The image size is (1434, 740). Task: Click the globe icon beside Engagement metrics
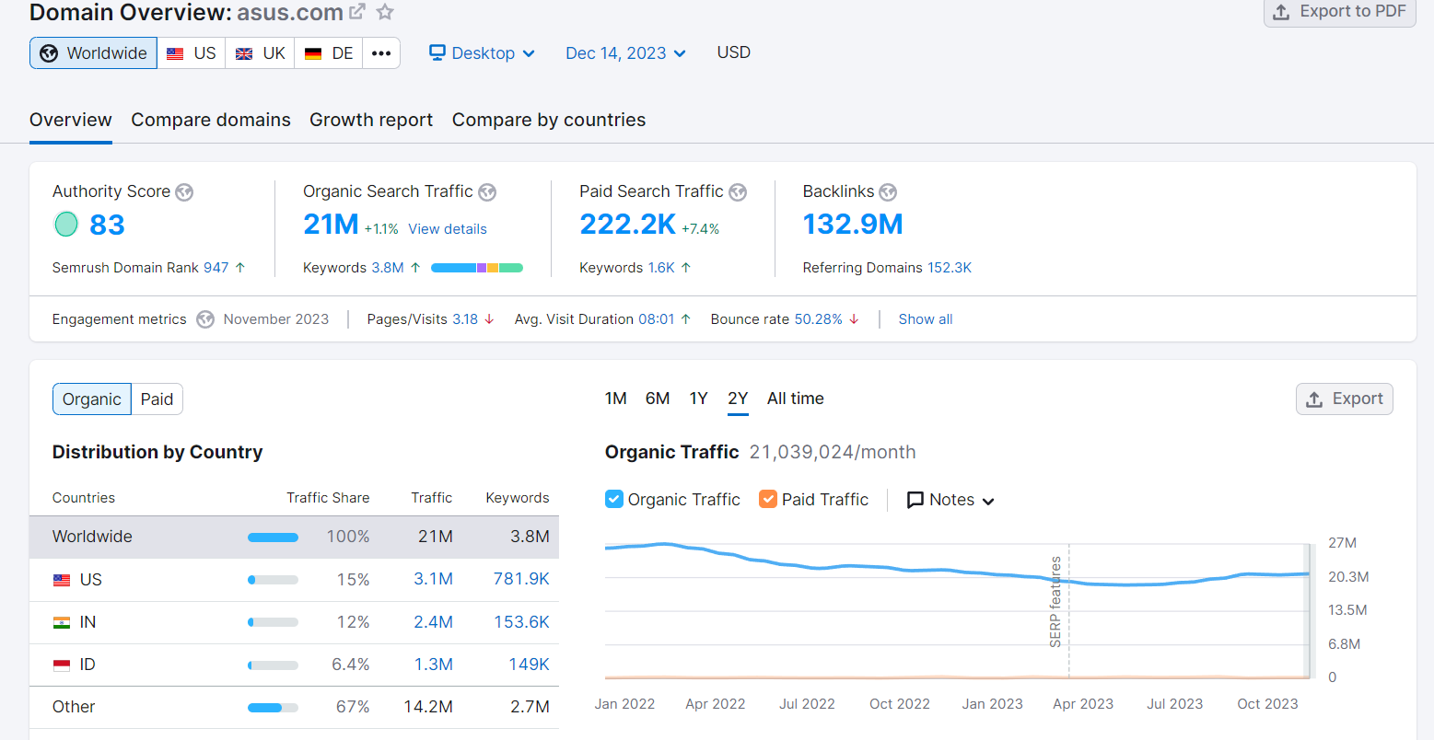tap(205, 319)
